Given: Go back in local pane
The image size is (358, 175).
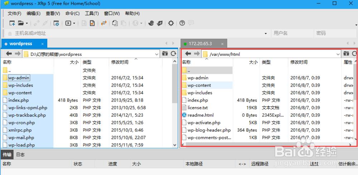Looking at the screenshot, I should click(9, 54).
